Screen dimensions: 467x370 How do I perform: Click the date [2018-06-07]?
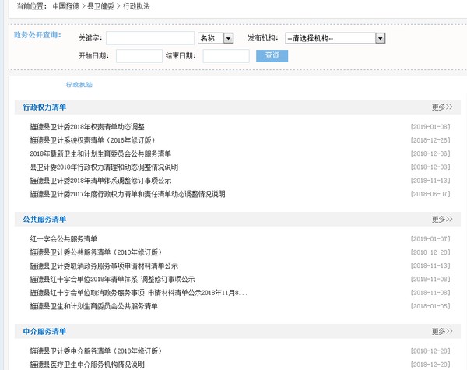click(430, 194)
